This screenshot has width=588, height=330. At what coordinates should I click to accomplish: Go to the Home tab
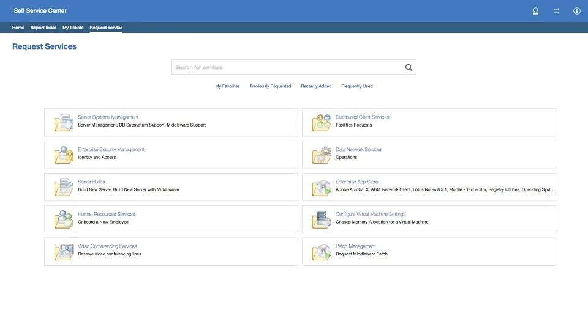(18, 28)
